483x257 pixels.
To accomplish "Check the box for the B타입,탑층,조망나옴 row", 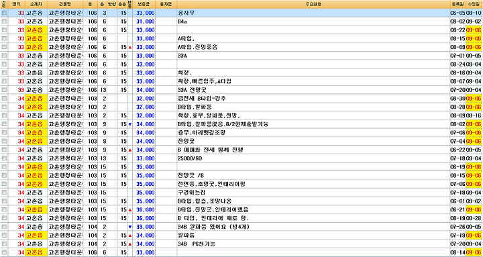I will pyautogui.click(x=4, y=201).
